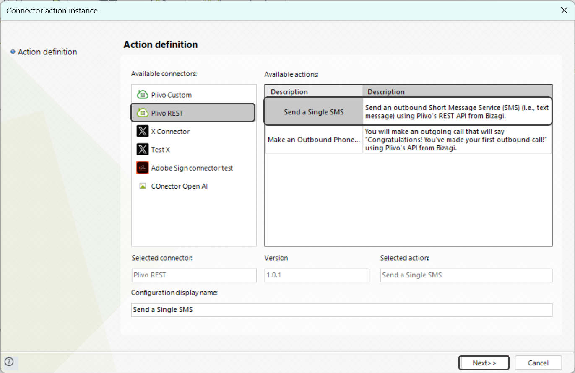Click the Plivo Custom cloud icon
Viewport: 575px width, 373px height.
click(x=143, y=95)
